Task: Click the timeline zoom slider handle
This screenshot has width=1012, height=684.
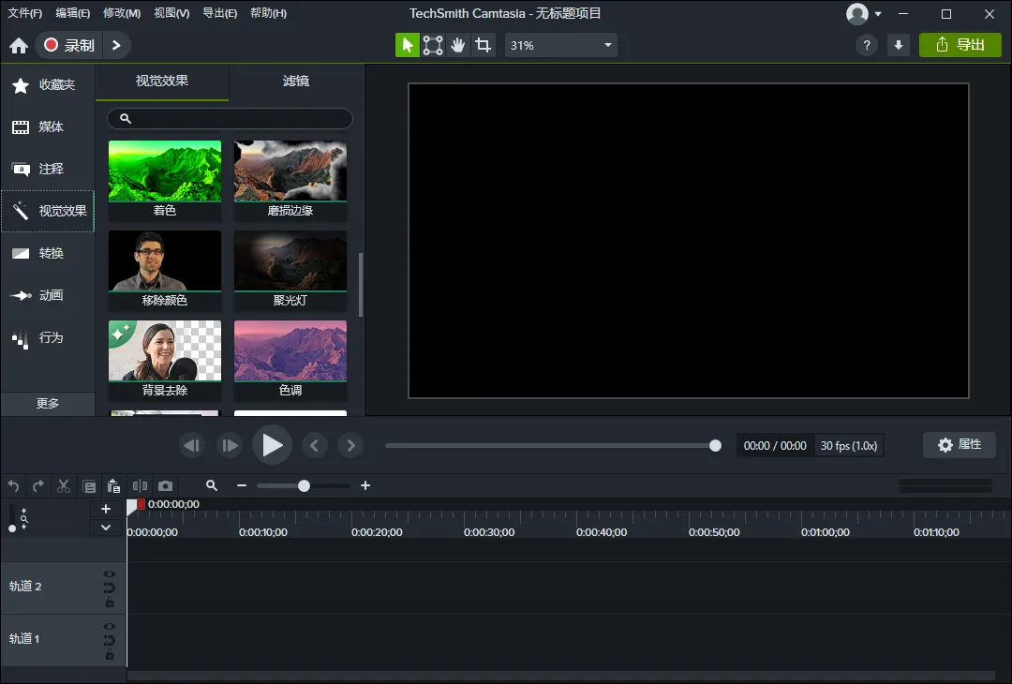Action: pyautogui.click(x=304, y=485)
